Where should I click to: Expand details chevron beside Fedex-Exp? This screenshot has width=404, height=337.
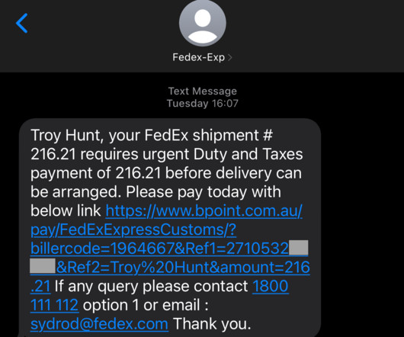tap(230, 57)
